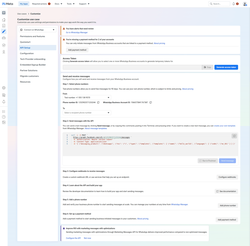The image size is (250, 246).
Task: Click the search magnifier icon
Action: pos(211,4)
